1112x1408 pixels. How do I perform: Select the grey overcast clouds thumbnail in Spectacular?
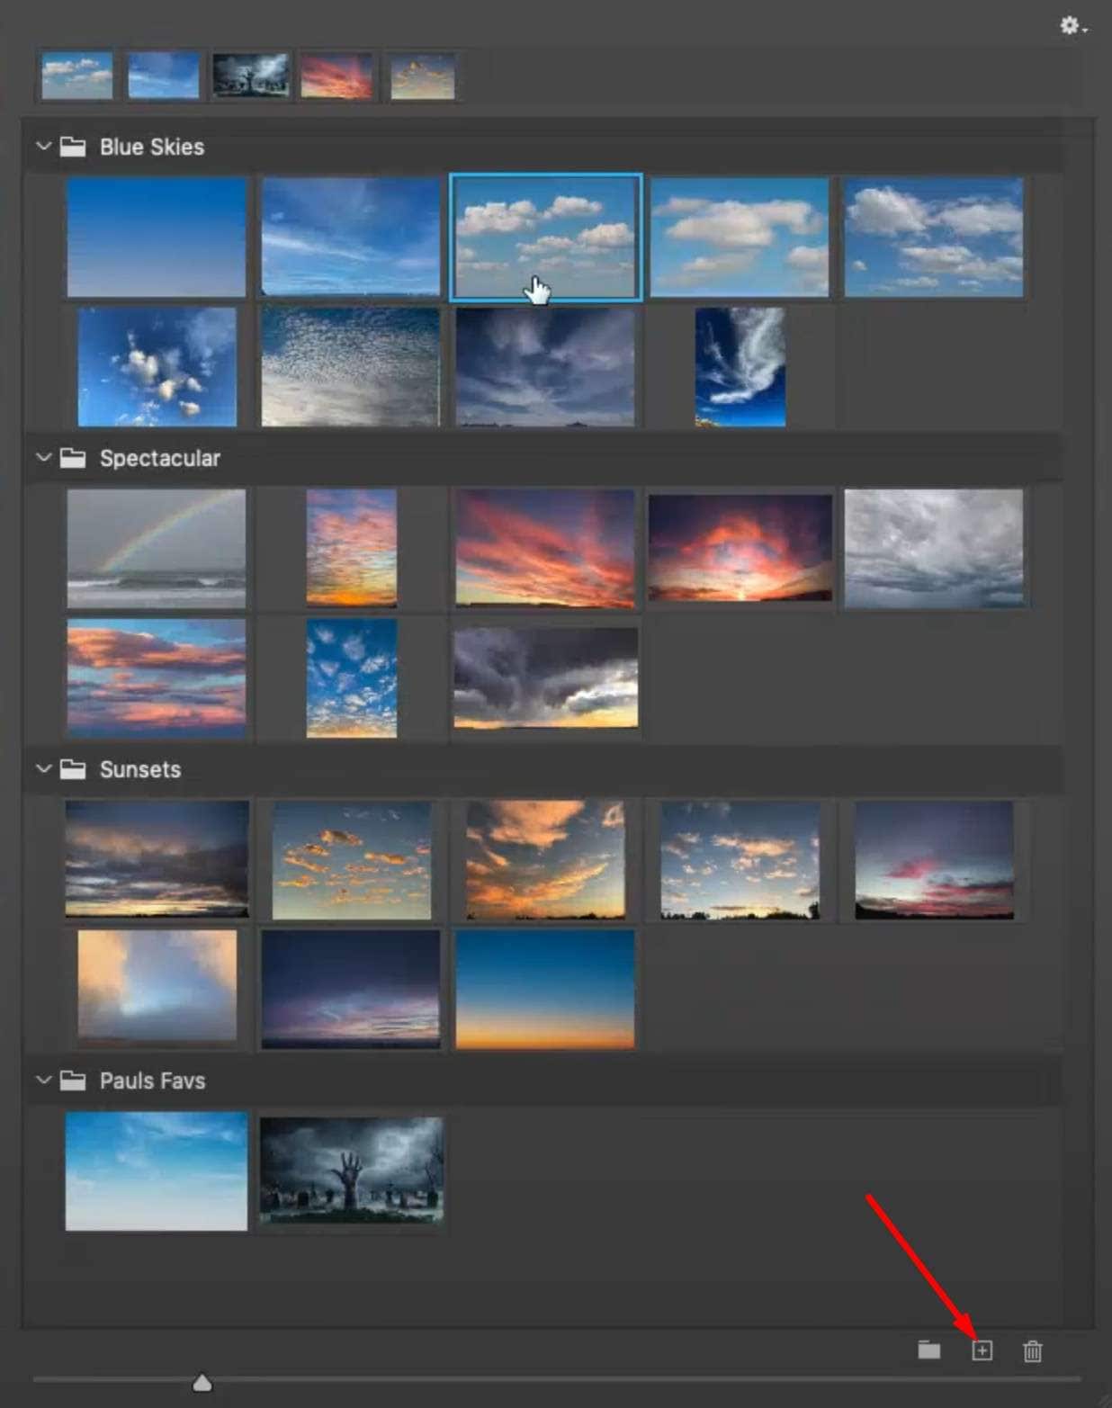[x=934, y=548]
